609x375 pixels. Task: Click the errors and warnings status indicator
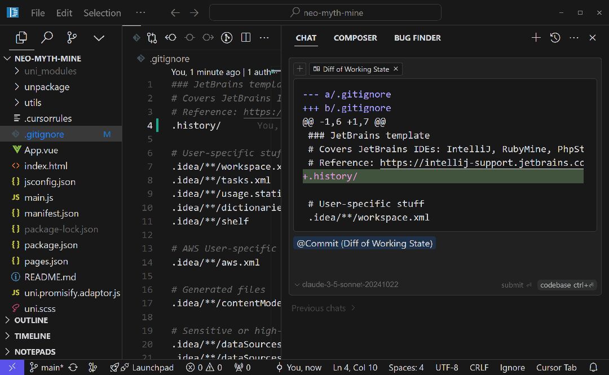point(204,367)
